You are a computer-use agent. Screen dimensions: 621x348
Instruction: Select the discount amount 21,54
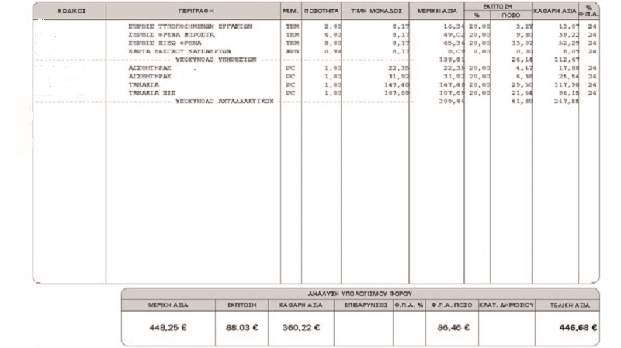522,93
